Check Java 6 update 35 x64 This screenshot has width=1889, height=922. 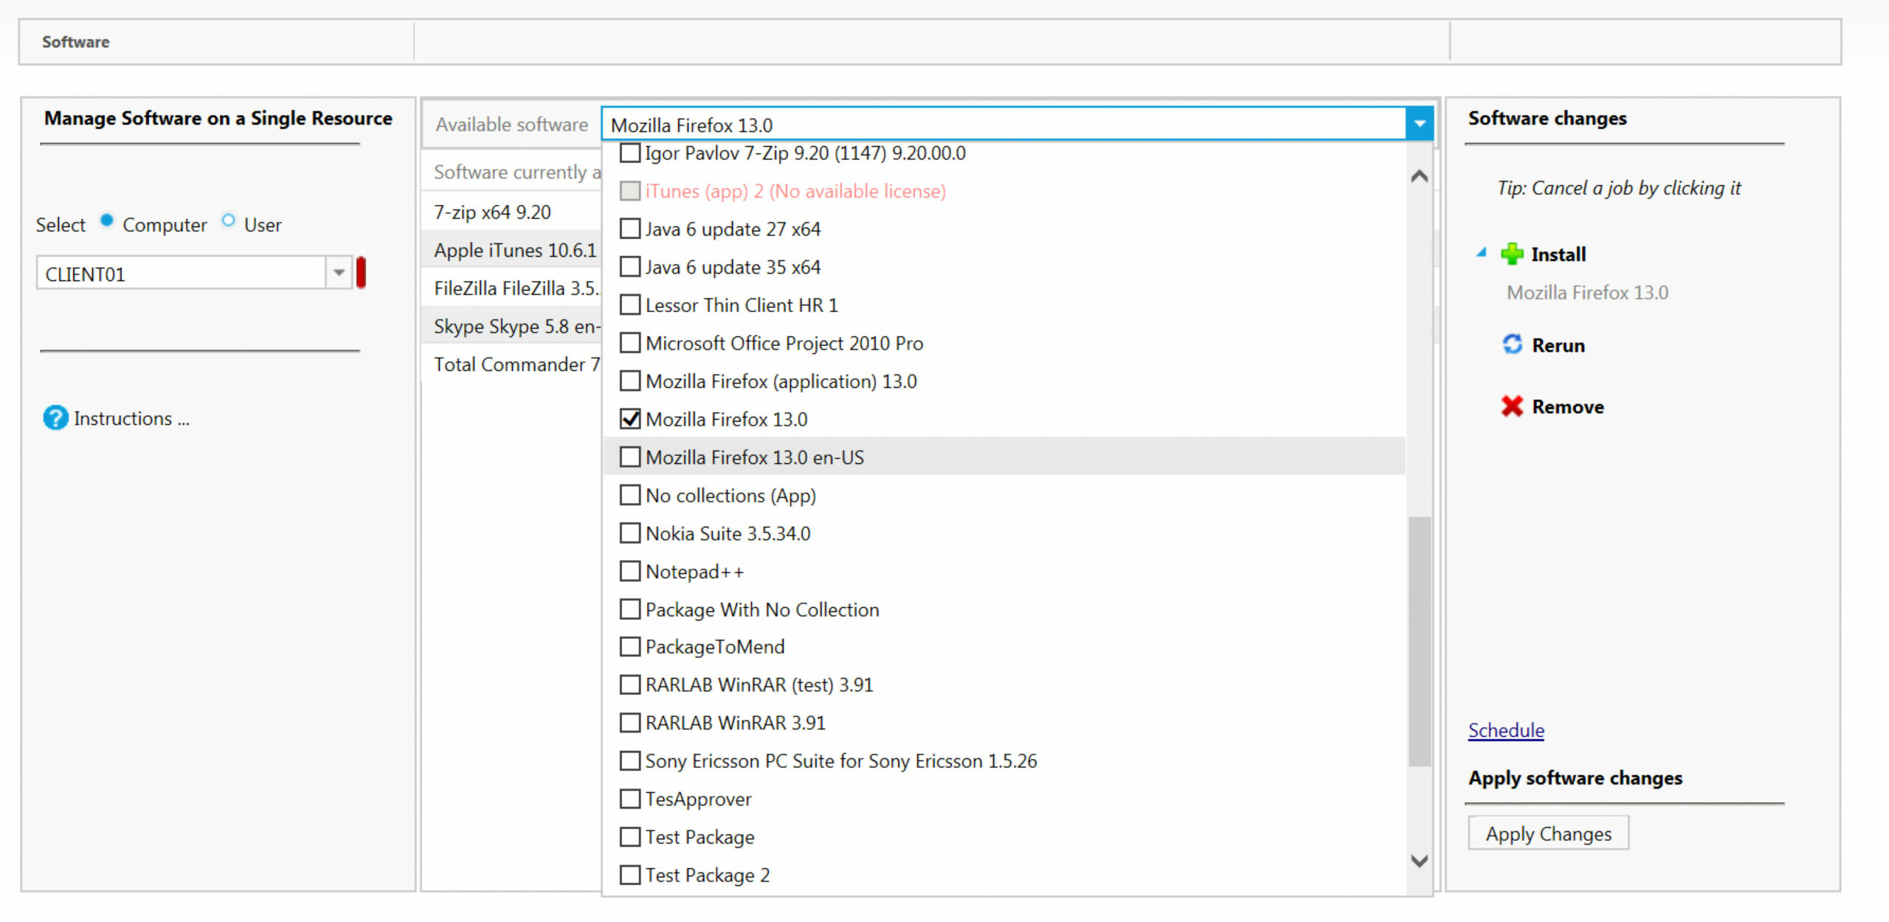coord(629,267)
